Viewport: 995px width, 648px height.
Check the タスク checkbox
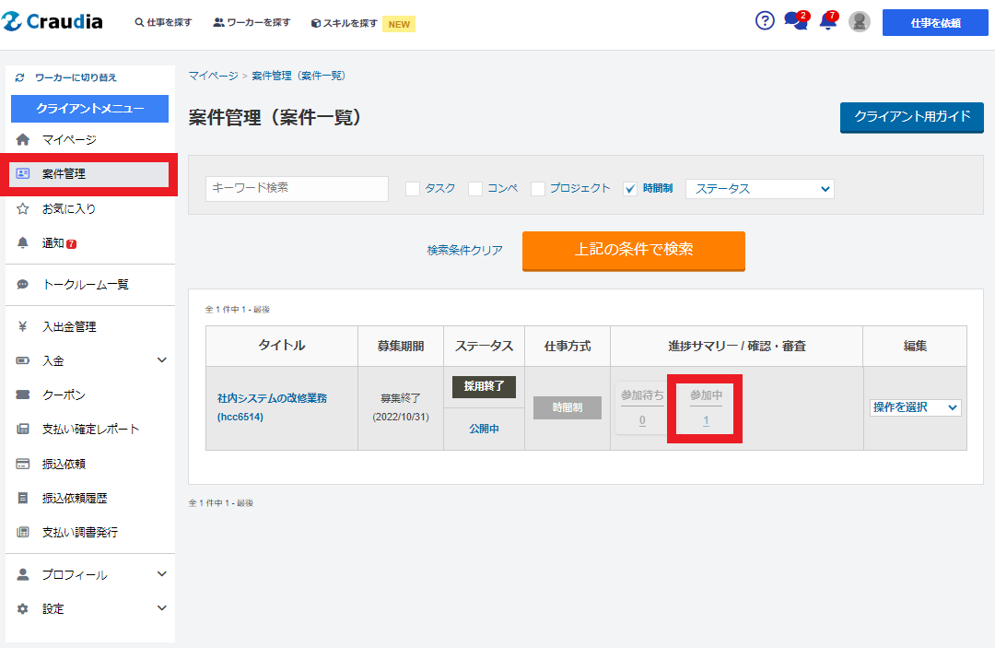click(x=413, y=189)
